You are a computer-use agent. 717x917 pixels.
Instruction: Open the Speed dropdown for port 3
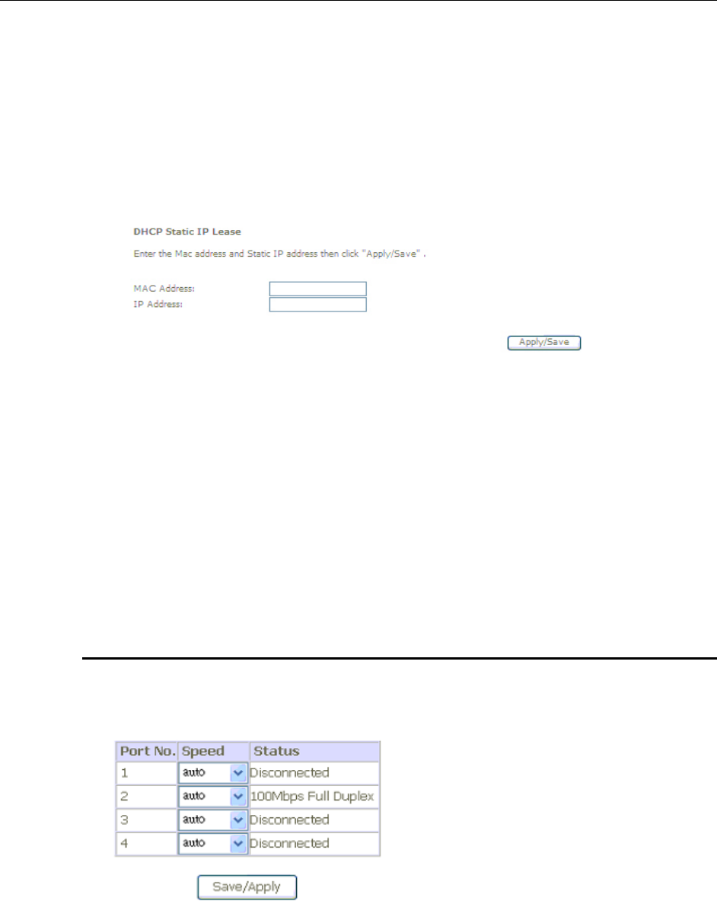213,820
